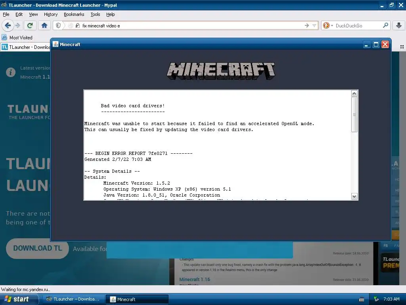Open the DuckDuckGo search engine selector
This screenshot has height=305, width=406.
pos(327,25)
